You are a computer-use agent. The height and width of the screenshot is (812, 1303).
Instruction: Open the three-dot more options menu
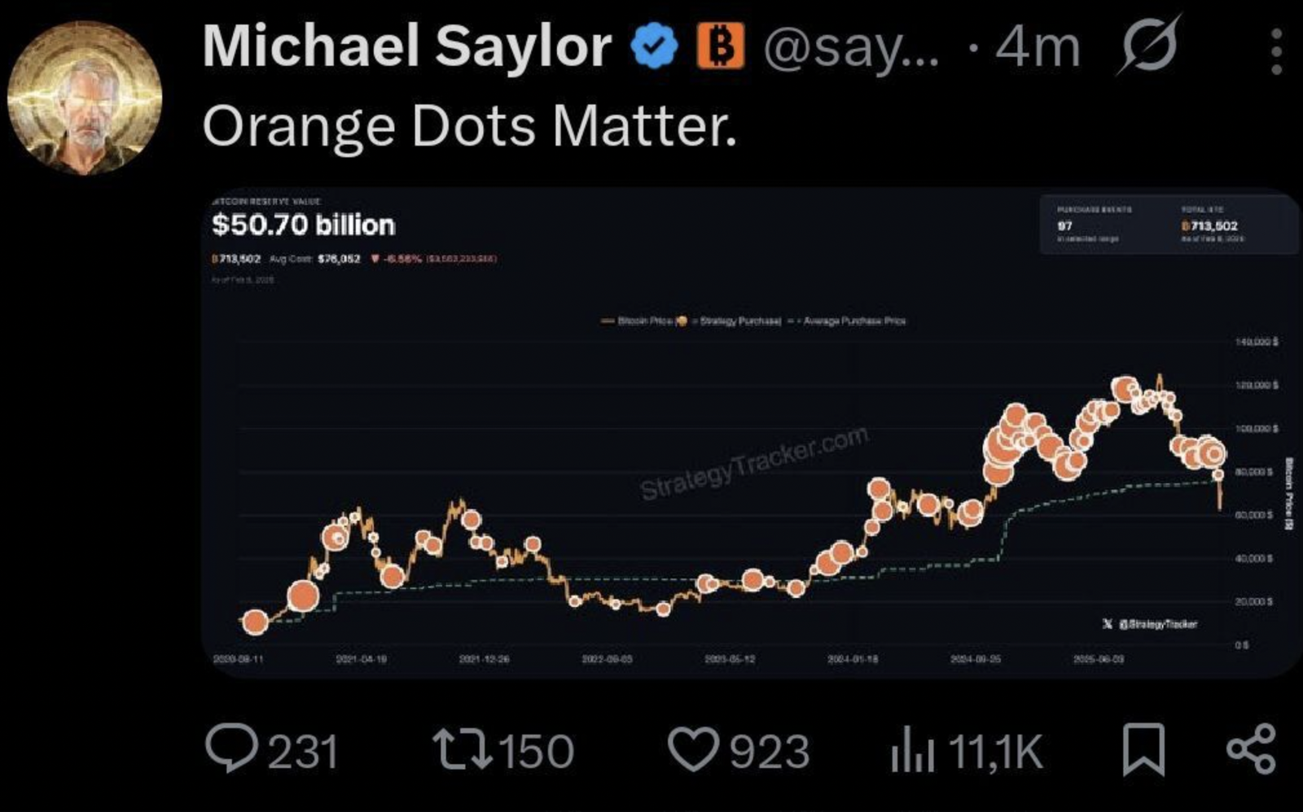[1276, 50]
